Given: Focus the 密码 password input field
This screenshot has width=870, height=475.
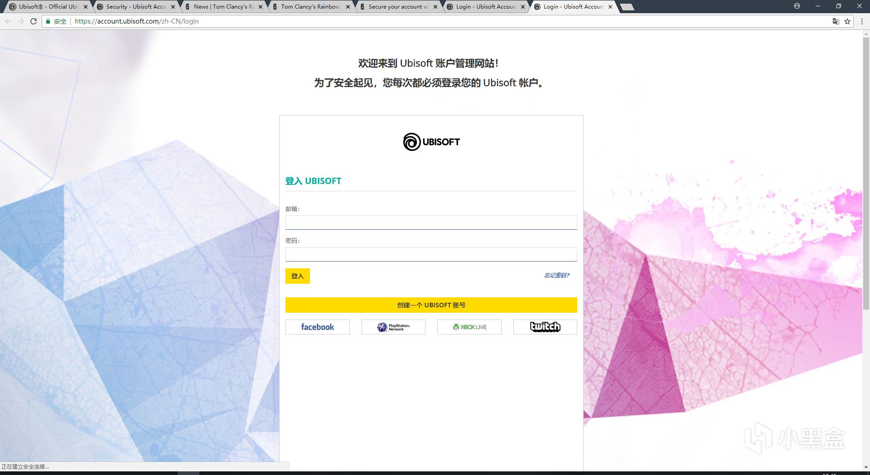Looking at the screenshot, I should (x=431, y=254).
